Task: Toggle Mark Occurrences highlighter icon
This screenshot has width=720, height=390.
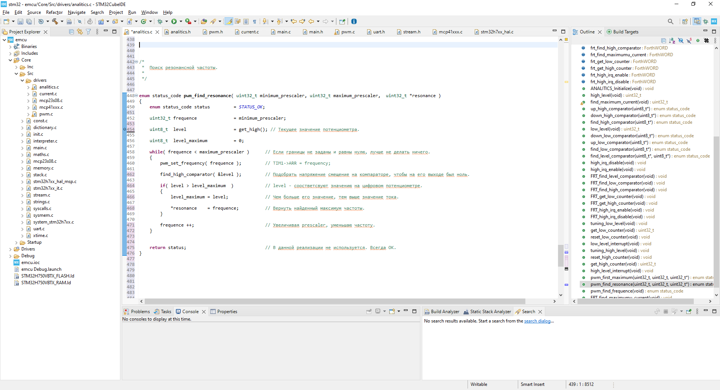Action: click(229, 22)
